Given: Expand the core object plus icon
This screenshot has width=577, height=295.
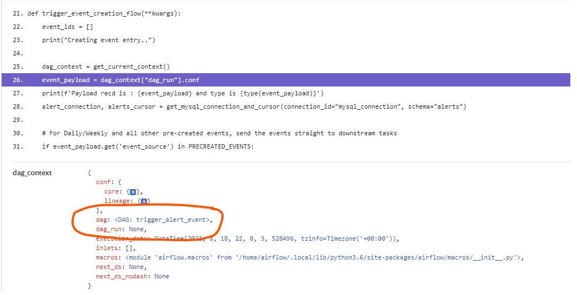Looking at the screenshot, I should 133,192.
